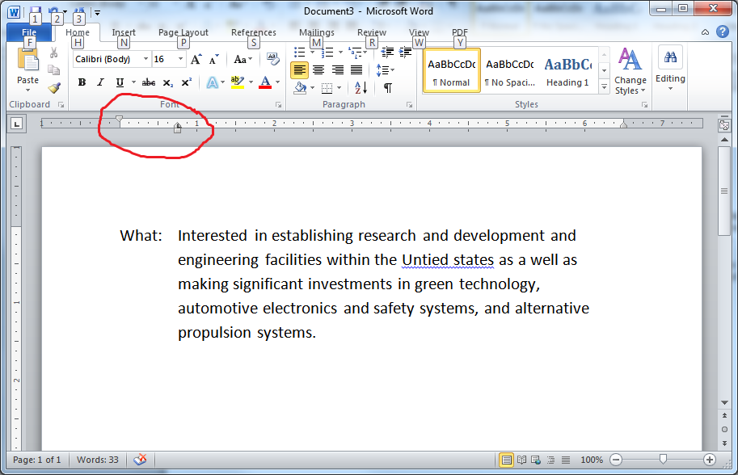Image resolution: width=738 pixels, height=475 pixels.
Task: Insert a bulleted list
Action: tap(299, 53)
